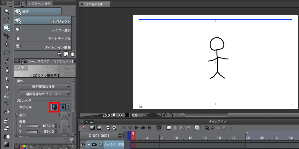This screenshot has width=299, height=149.
Task: Add new animation folder icon
Action: pyautogui.click(x=168, y=128)
